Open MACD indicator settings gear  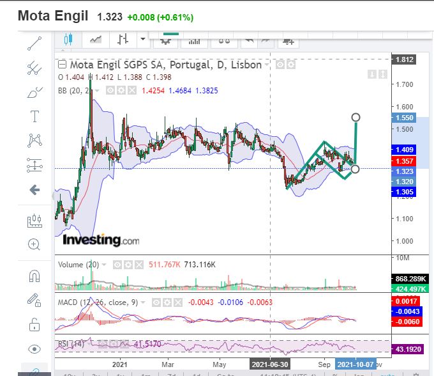click(x=167, y=302)
